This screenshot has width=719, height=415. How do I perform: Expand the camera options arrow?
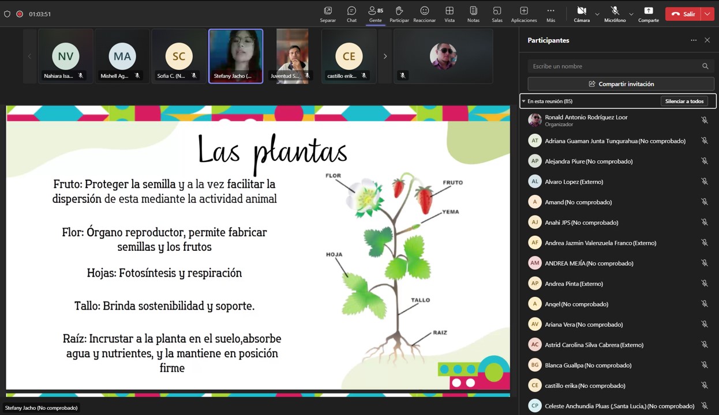pos(597,14)
